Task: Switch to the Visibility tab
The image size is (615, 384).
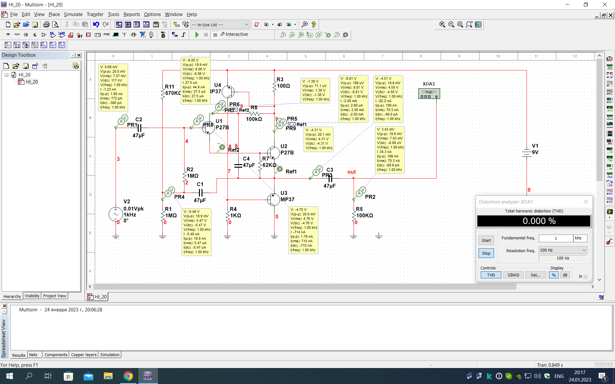Action: pyautogui.click(x=32, y=296)
